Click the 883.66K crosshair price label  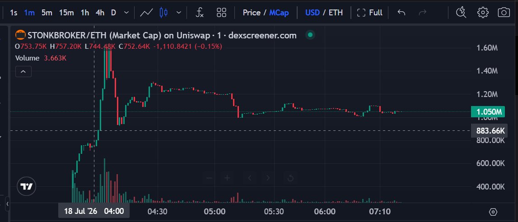pyautogui.click(x=489, y=131)
